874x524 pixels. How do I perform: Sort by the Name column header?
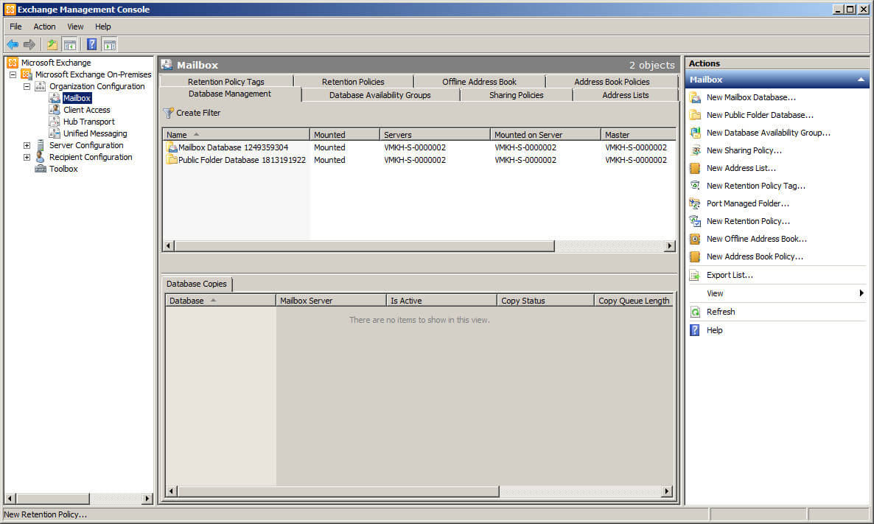click(x=236, y=134)
